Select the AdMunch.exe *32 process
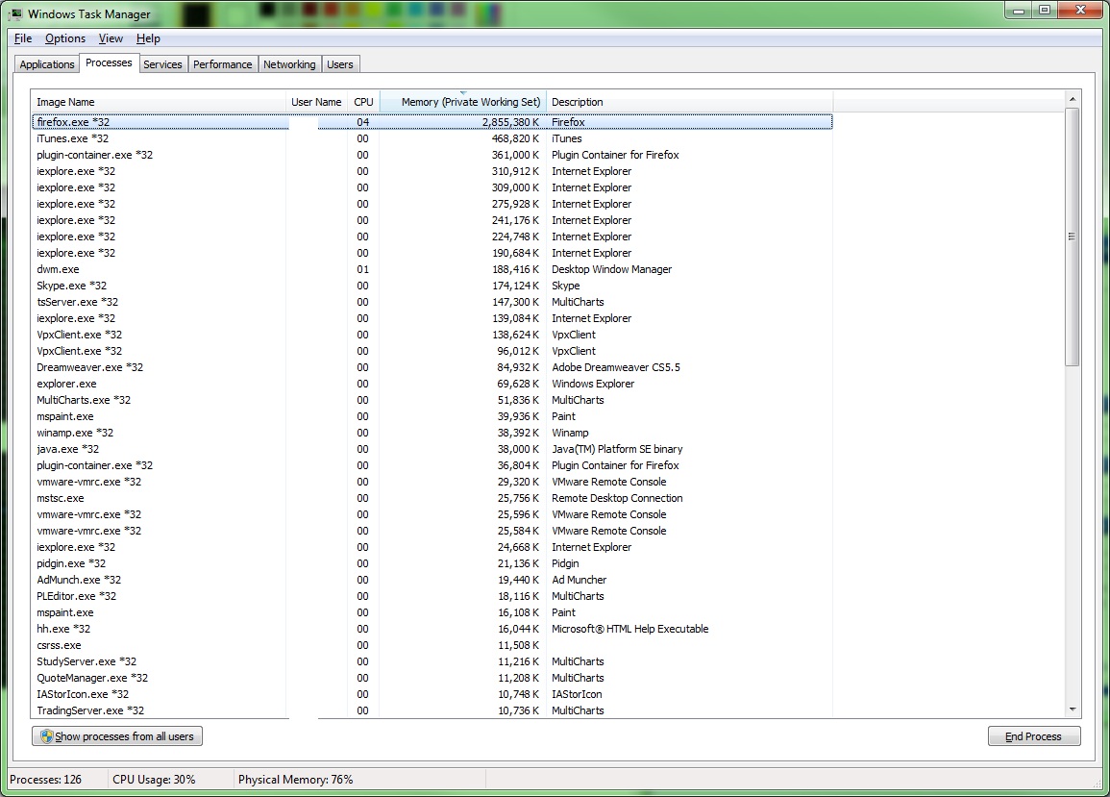 click(432, 580)
